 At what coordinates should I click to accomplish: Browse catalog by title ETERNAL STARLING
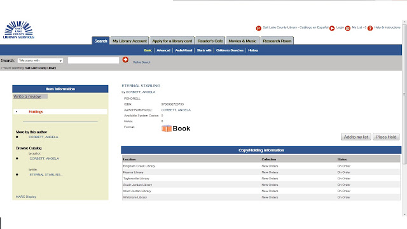[x=46, y=174]
